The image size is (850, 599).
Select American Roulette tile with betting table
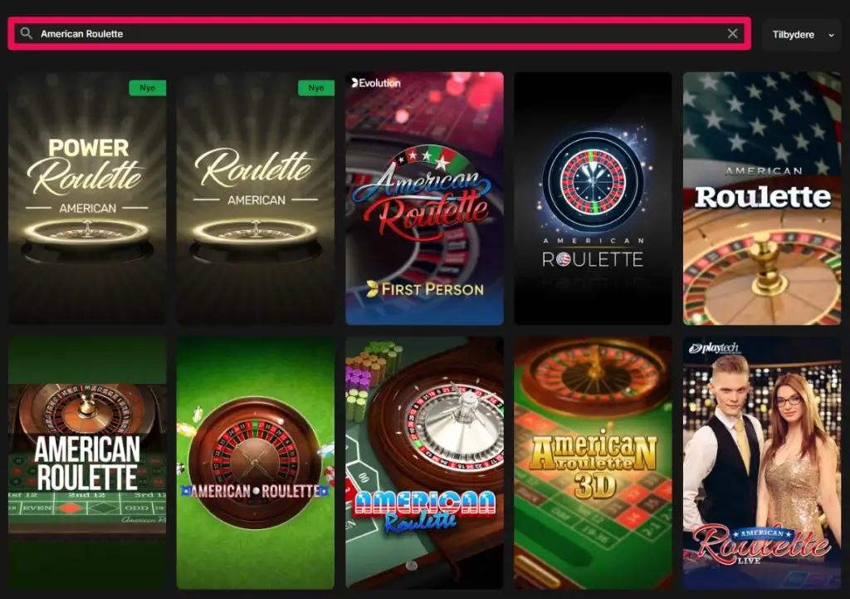click(87, 463)
